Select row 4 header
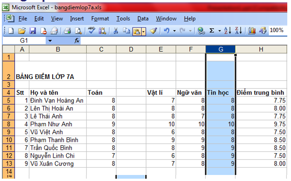 click(x=8, y=92)
